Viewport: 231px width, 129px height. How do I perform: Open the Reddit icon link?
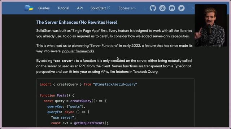tap(162, 8)
